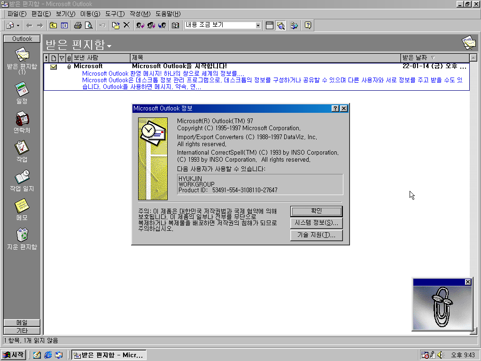This screenshot has height=361, width=481.
Task: Click the Back arrow in the toolbar
Action: click(29, 25)
